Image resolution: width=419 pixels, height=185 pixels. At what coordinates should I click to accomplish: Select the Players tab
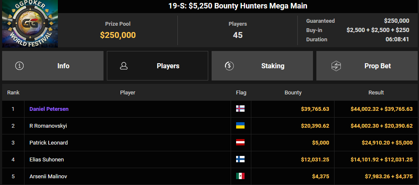(158, 66)
